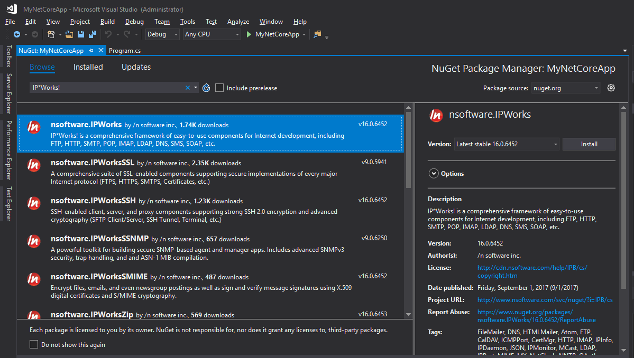Click the nsoftware.IPWorksSSH package icon
Viewport: 634px width, 358px height.
(33, 203)
